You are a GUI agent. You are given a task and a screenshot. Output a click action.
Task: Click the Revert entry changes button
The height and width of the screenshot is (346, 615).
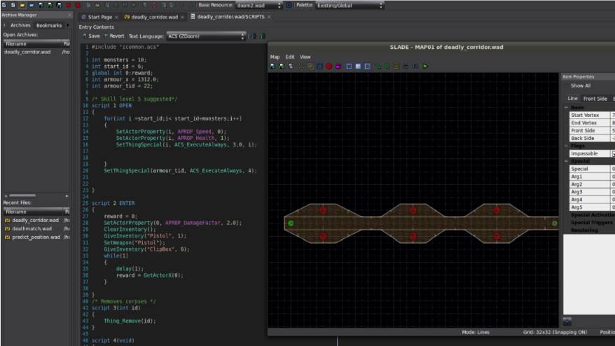pyautogui.click(x=113, y=36)
